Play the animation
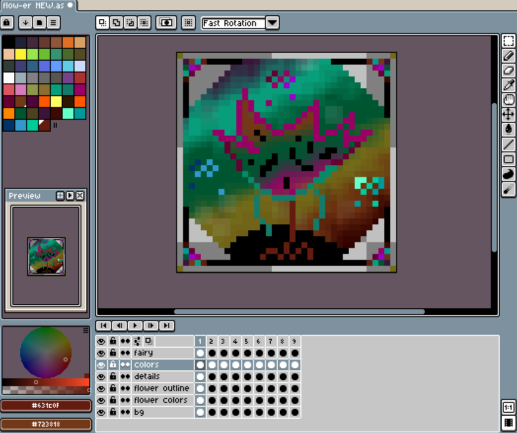The image size is (517, 433). tap(135, 325)
